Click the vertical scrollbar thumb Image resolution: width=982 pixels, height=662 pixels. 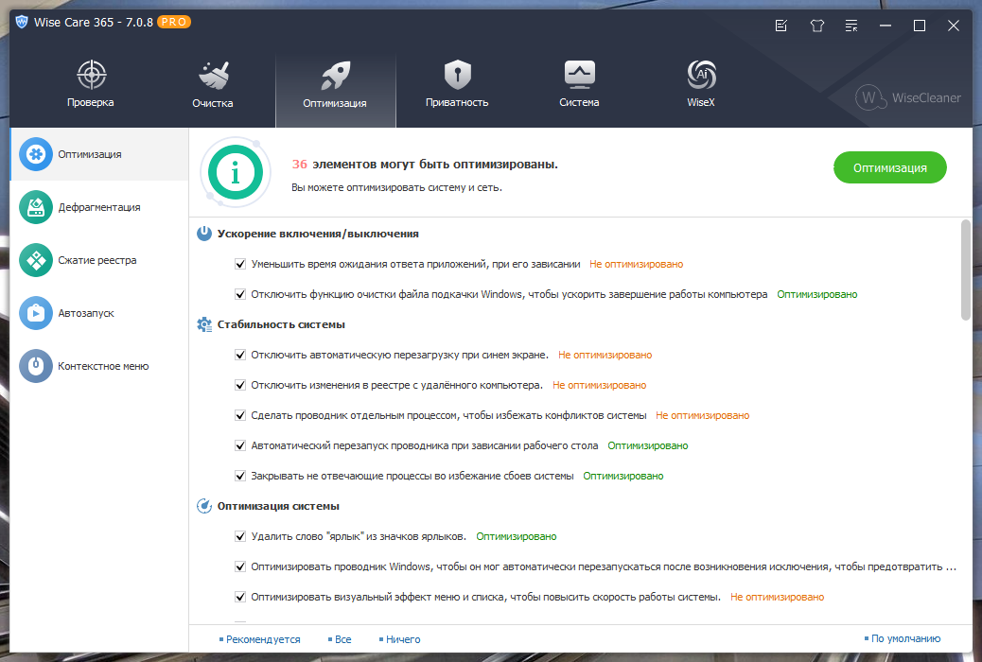(966, 270)
